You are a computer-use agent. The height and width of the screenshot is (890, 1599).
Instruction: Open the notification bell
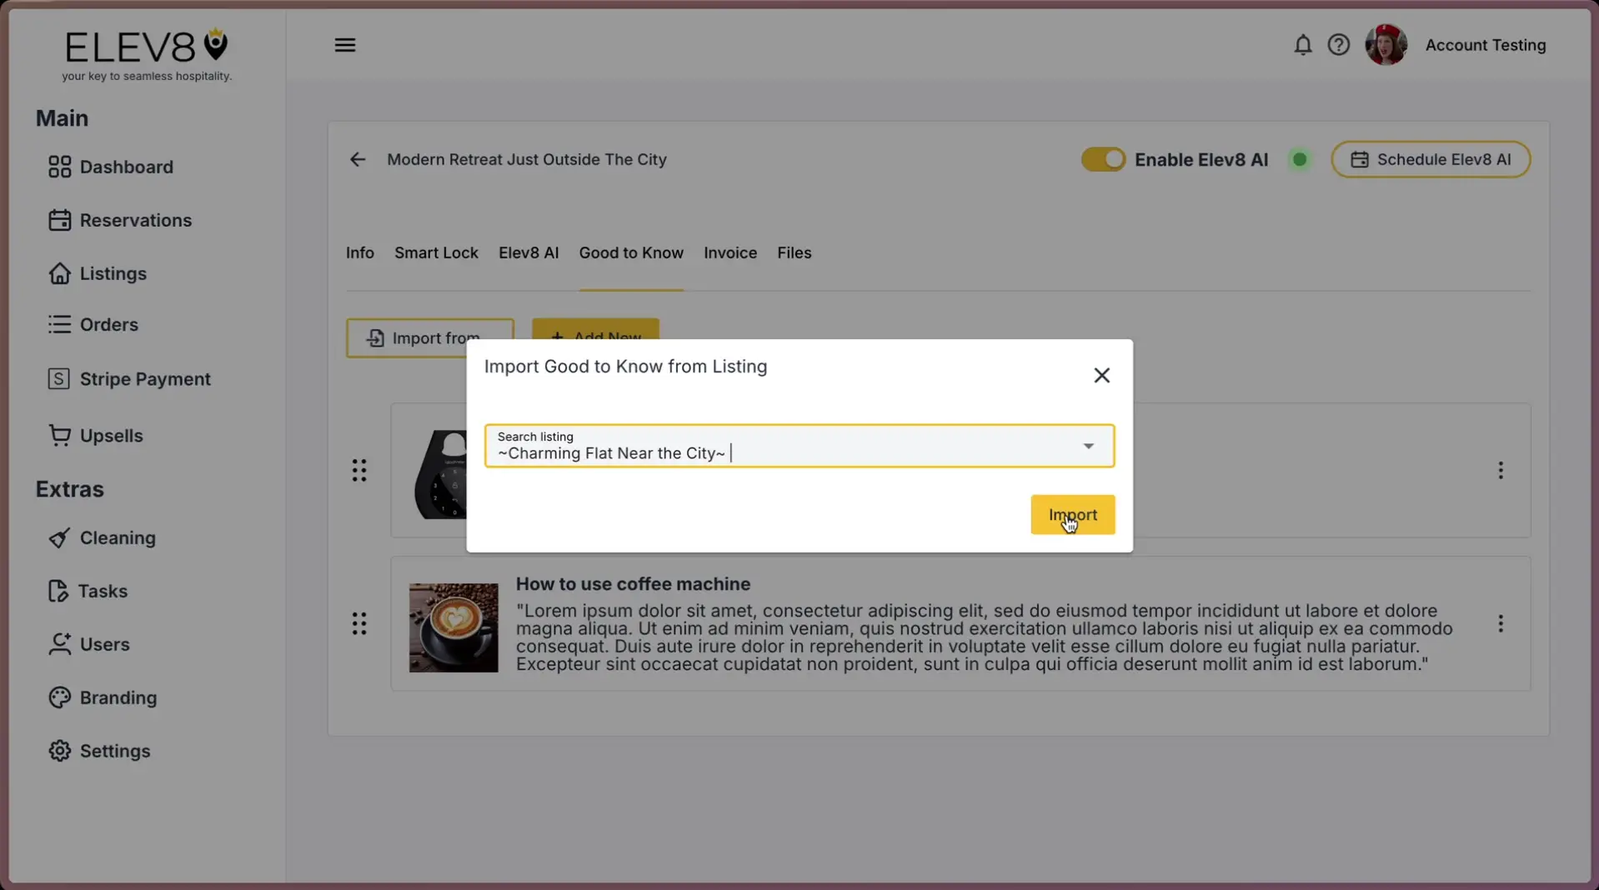(1301, 45)
